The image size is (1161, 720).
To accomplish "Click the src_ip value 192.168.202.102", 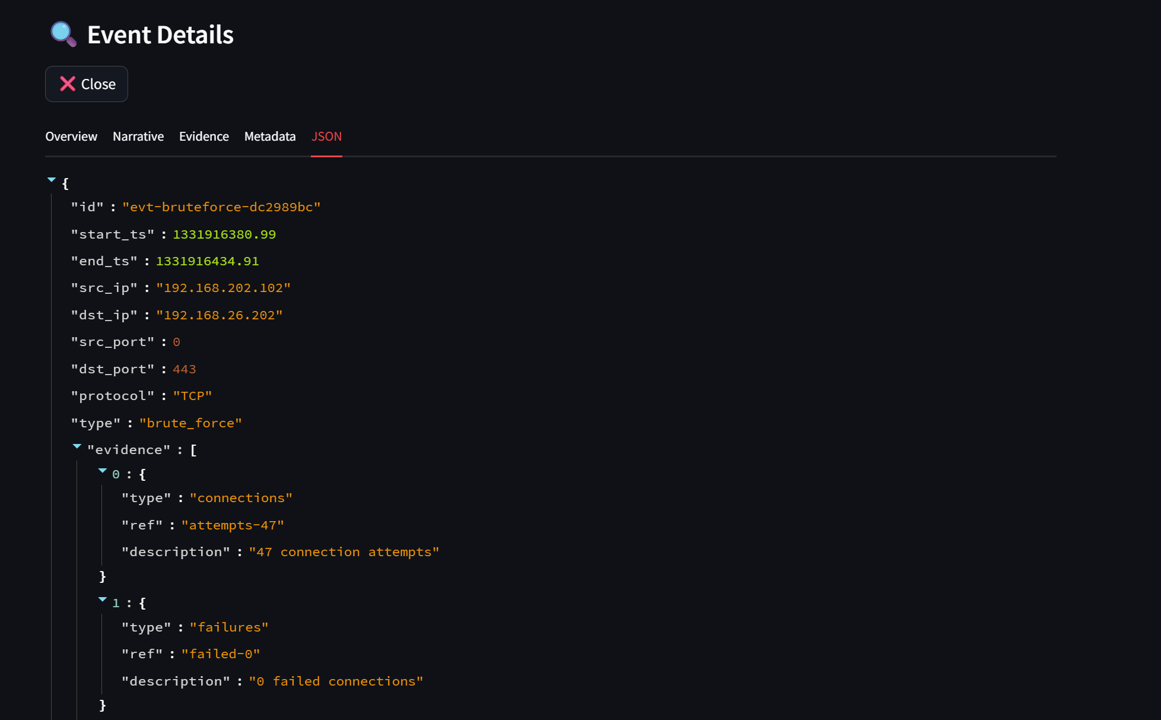I will coord(223,288).
